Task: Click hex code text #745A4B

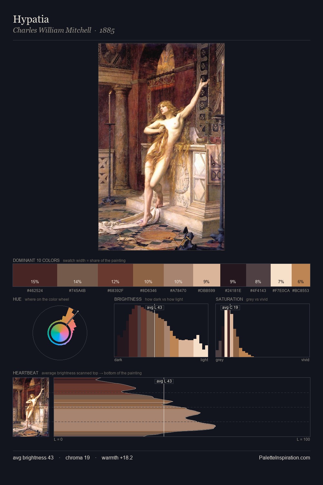Action: pos(77,291)
